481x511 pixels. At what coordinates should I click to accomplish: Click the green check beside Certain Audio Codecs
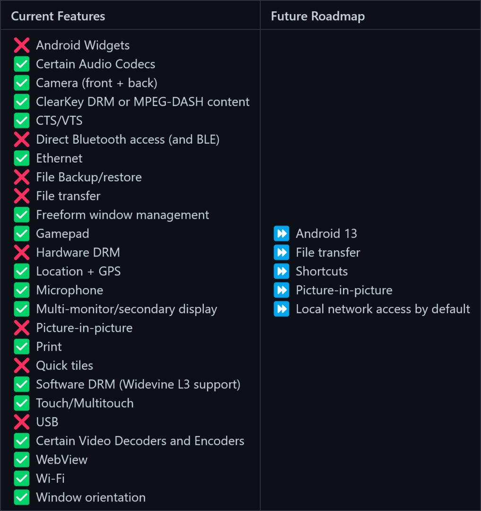(22, 64)
